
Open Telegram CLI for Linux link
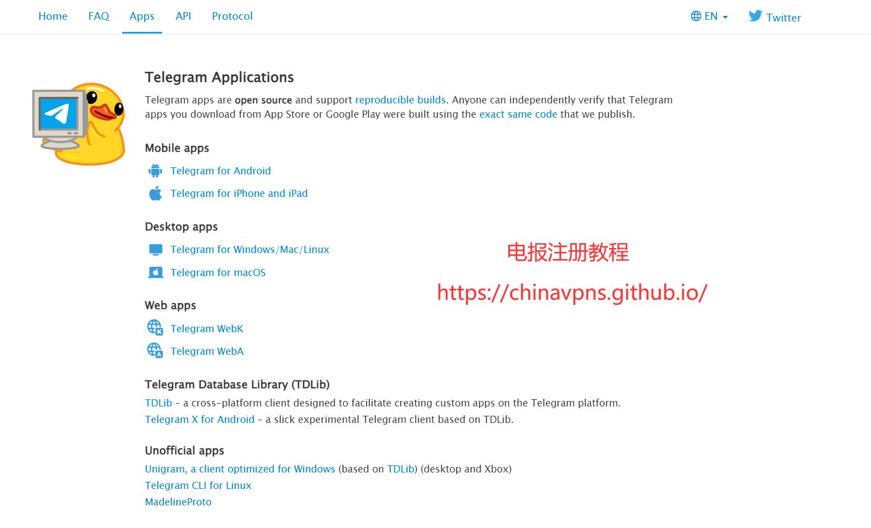198,486
